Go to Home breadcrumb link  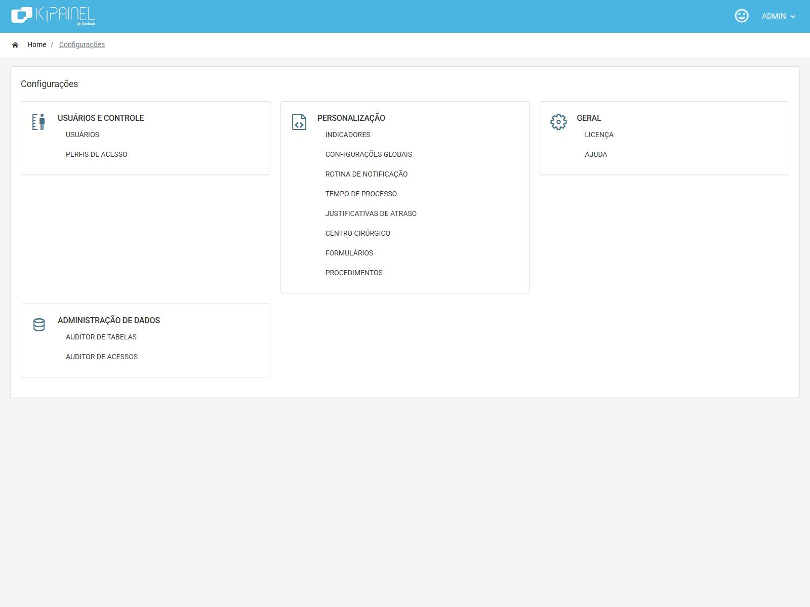[37, 45]
